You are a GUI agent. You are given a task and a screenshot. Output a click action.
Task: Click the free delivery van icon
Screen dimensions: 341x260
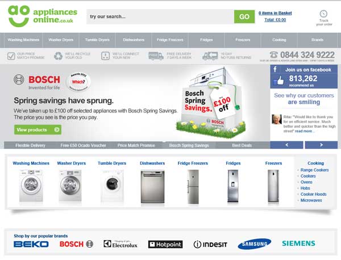tap(156, 56)
